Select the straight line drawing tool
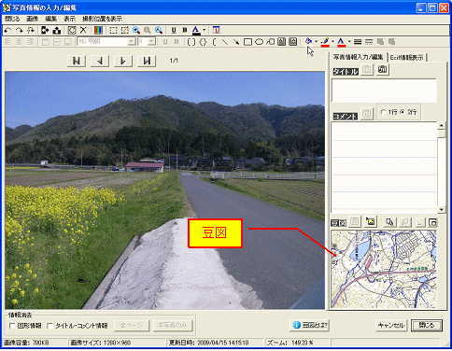Viewport: 452px width, 351px height. pos(225,41)
